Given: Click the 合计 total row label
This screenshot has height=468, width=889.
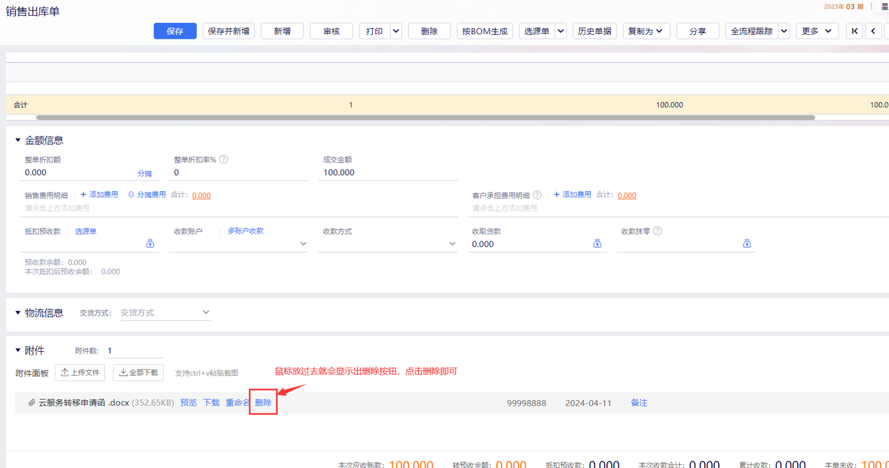Looking at the screenshot, I should (x=21, y=105).
